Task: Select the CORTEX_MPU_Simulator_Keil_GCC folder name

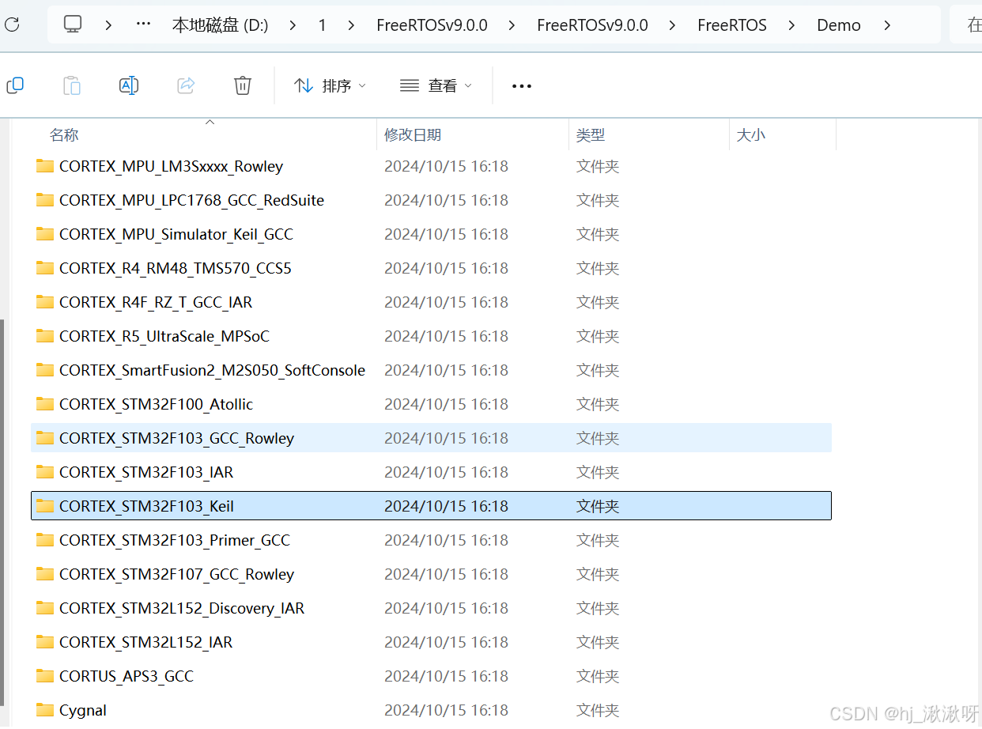Action: 176,234
